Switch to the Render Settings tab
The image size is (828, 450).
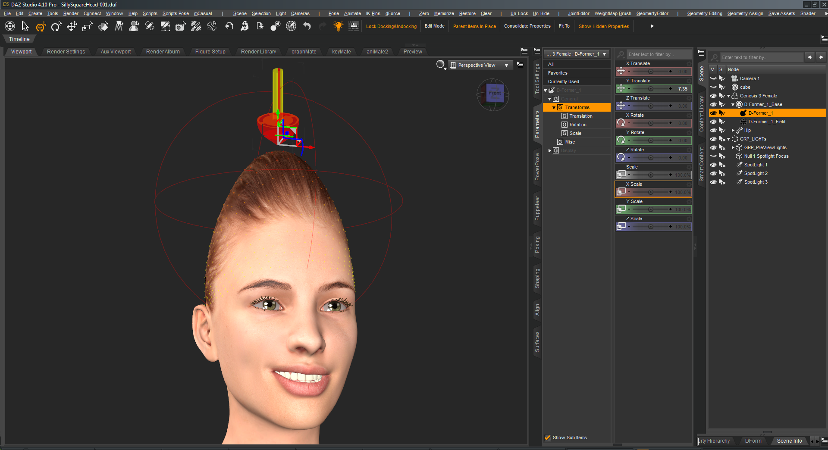click(66, 52)
